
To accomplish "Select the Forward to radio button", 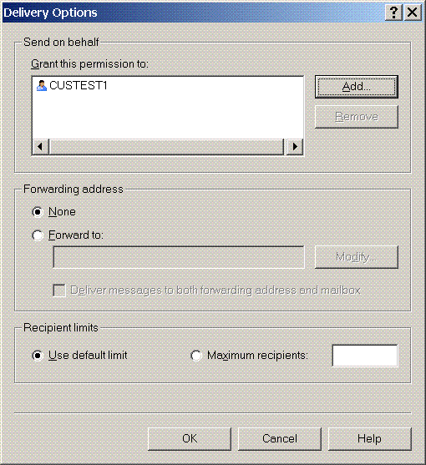I will click(x=38, y=235).
